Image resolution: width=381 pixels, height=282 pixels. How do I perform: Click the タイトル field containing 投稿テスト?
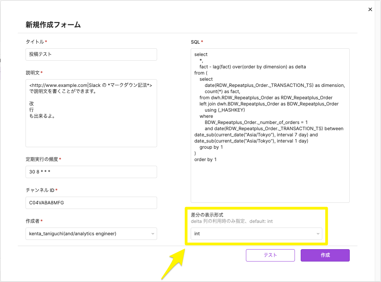91,54
